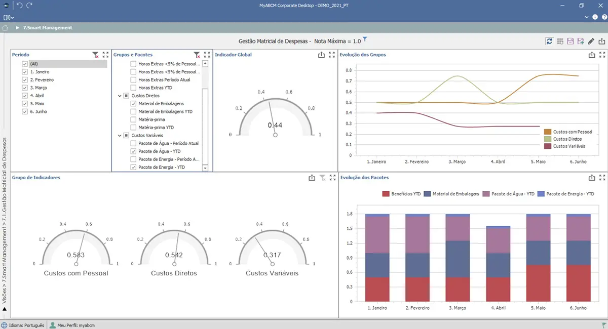Collapse the Custos Diretos tree group
The height and width of the screenshot is (329, 608).
[120, 96]
